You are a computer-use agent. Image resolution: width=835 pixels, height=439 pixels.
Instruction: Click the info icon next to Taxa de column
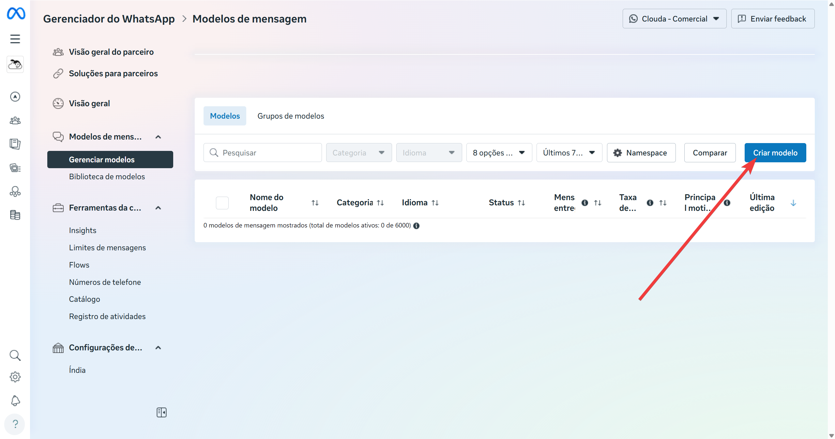tap(650, 203)
